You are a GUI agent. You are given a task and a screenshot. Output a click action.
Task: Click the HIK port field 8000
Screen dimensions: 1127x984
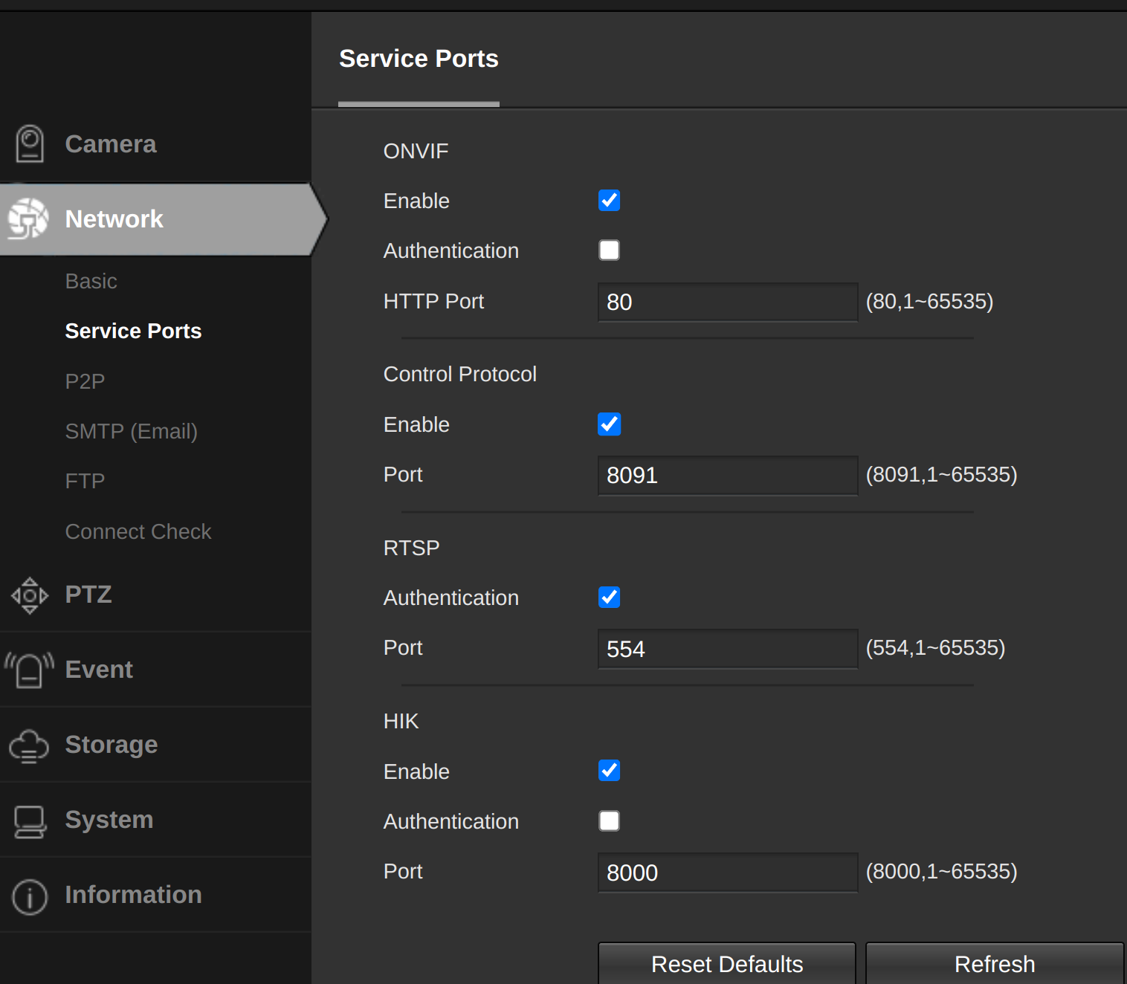click(x=728, y=873)
